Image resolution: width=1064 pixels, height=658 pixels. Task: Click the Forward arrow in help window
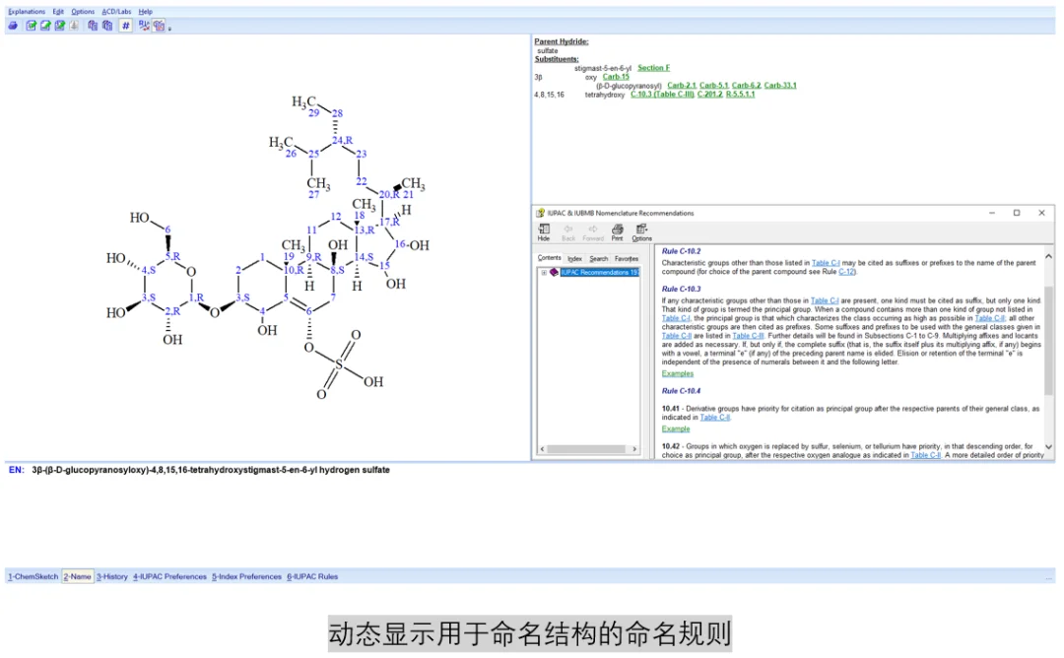592,232
